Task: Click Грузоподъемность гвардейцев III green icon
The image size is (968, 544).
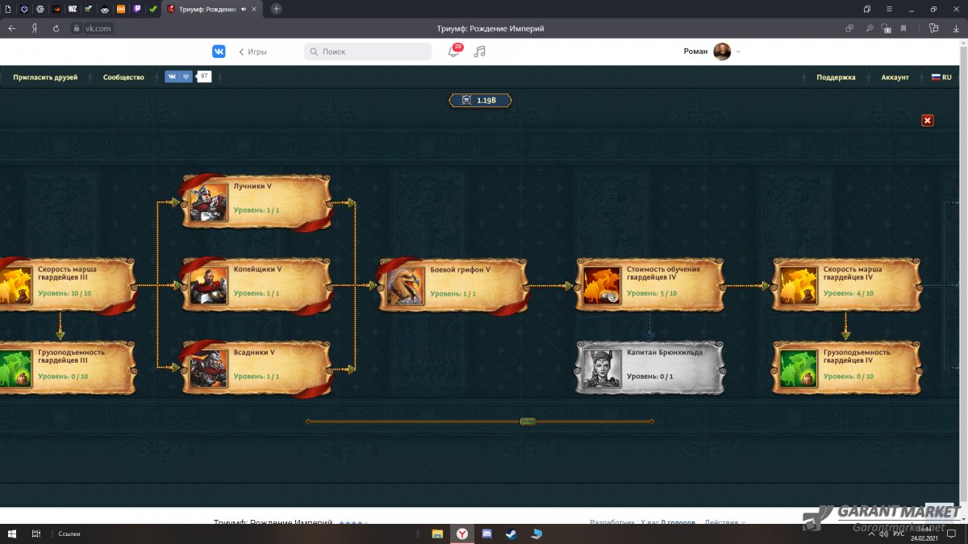Action: pyautogui.click(x=15, y=368)
